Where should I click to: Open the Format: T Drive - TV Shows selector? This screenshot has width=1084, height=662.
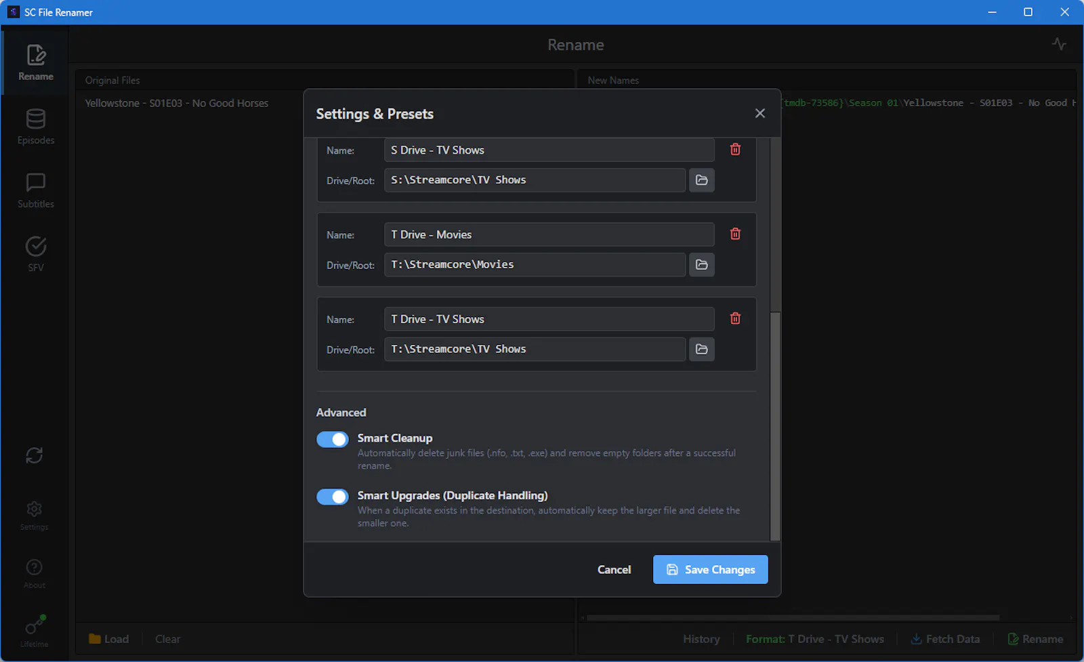coord(814,639)
